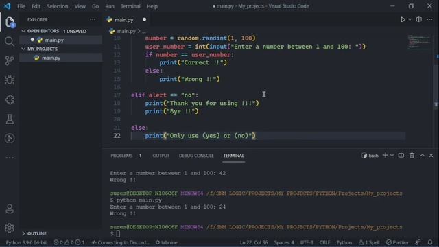439x247 pixels.
Task: Click code line 22 print statement
Action: pyautogui.click(x=200, y=136)
